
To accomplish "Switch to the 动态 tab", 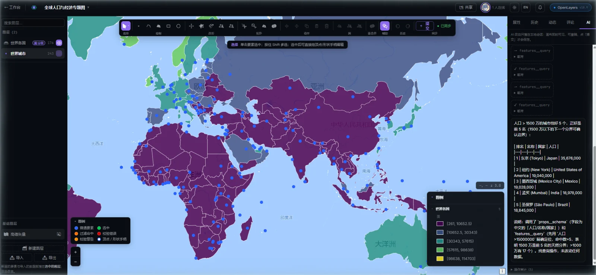I will pyautogui.click(x=552, y=22).
